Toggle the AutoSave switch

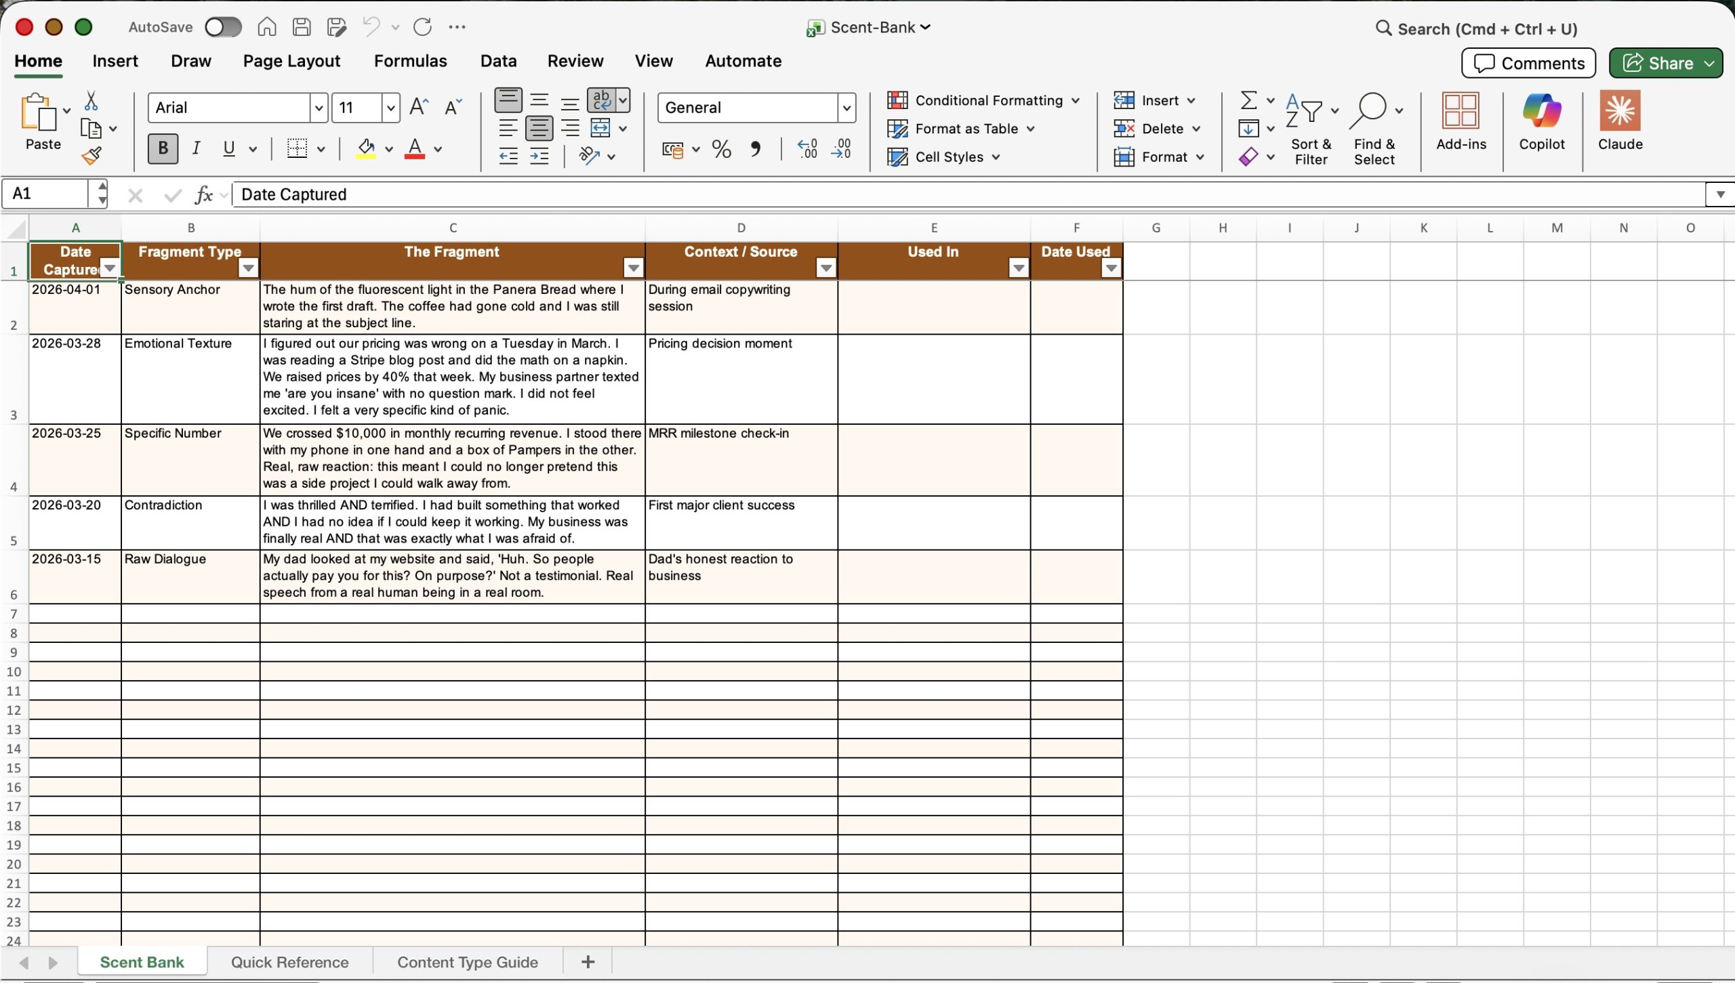(223, 27)
